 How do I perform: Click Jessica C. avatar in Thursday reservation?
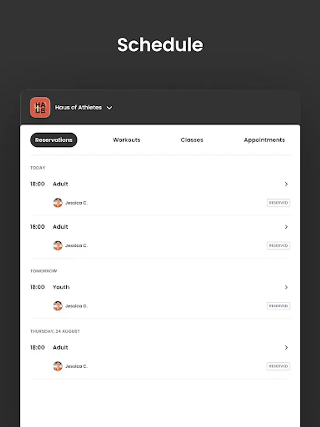58,366
